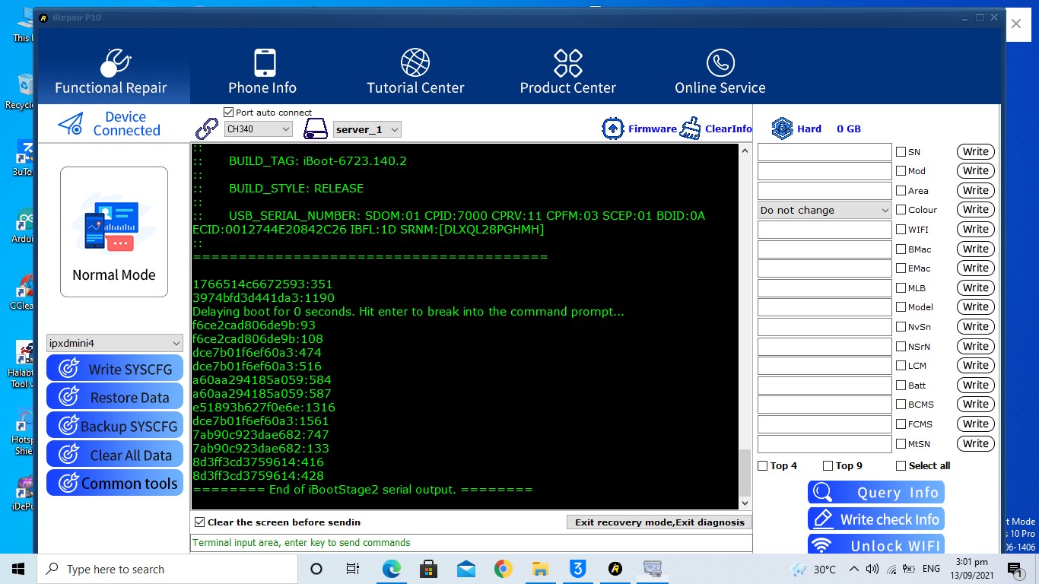The image size is (1039, 584).
Task: Enable the BMac checkbox
Action: pos(901,249)
